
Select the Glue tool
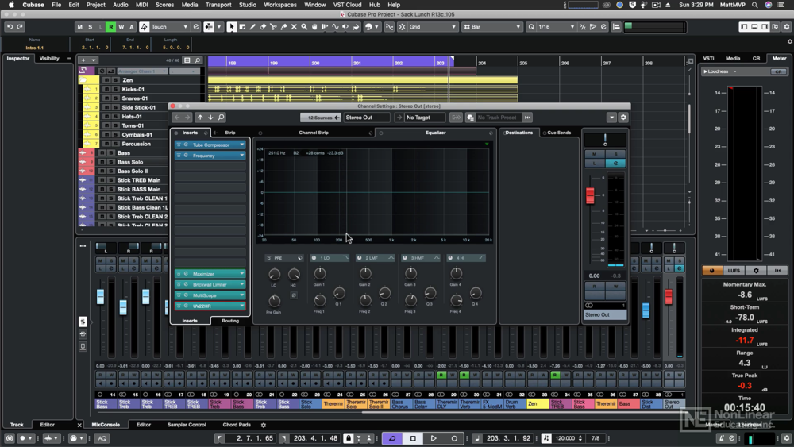click(x=283, y=27)
